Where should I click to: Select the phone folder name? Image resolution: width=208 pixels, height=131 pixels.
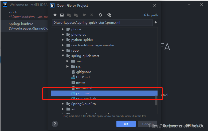[x=76, y=29]
